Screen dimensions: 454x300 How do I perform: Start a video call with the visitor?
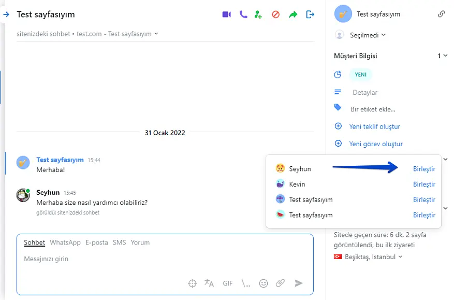click(226, 15)
